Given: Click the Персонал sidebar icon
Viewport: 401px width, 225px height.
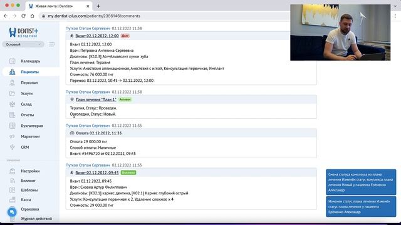Looking at the screenshot, I should click(x=13, y=82).
